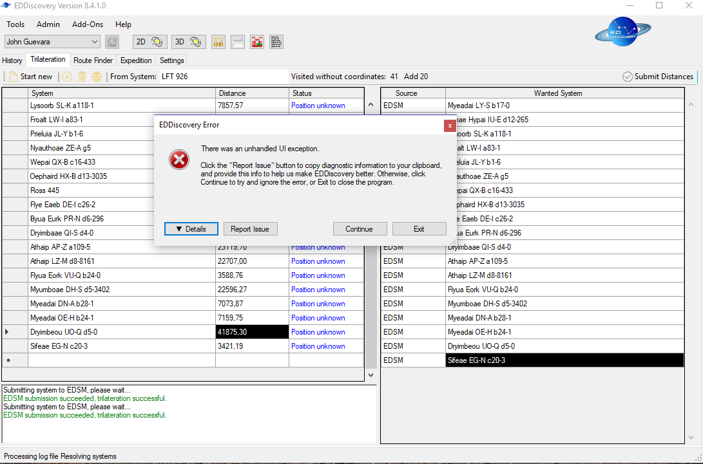Open the Tools menu

[x=15, y=24]
